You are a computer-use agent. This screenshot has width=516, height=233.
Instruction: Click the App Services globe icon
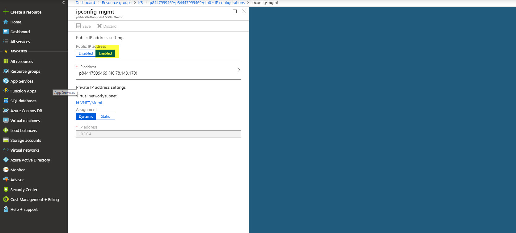coord(6,81)
